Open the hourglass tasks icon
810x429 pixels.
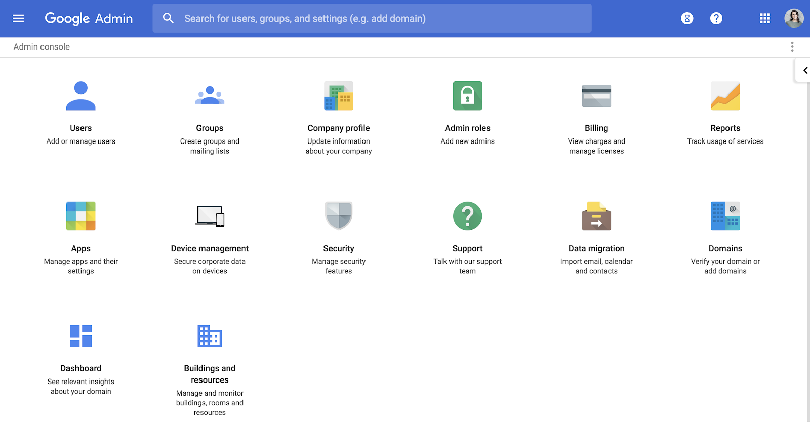click(687, 19)
